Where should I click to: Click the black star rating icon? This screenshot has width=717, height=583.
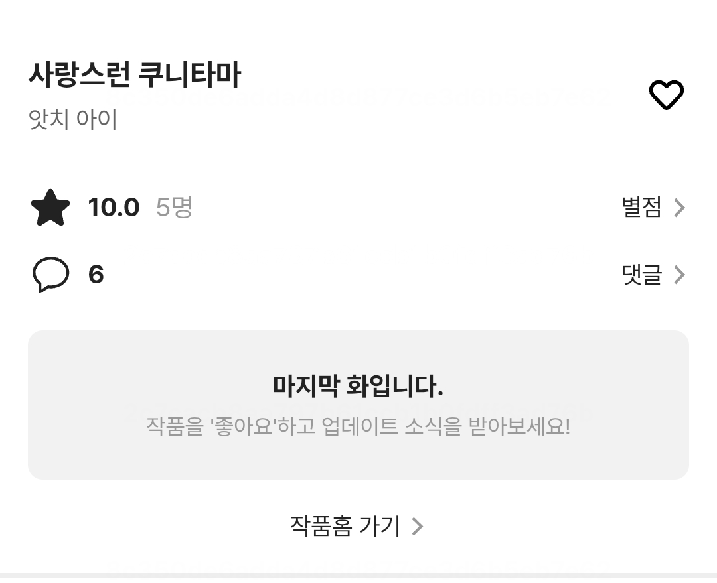pos(50,208)
